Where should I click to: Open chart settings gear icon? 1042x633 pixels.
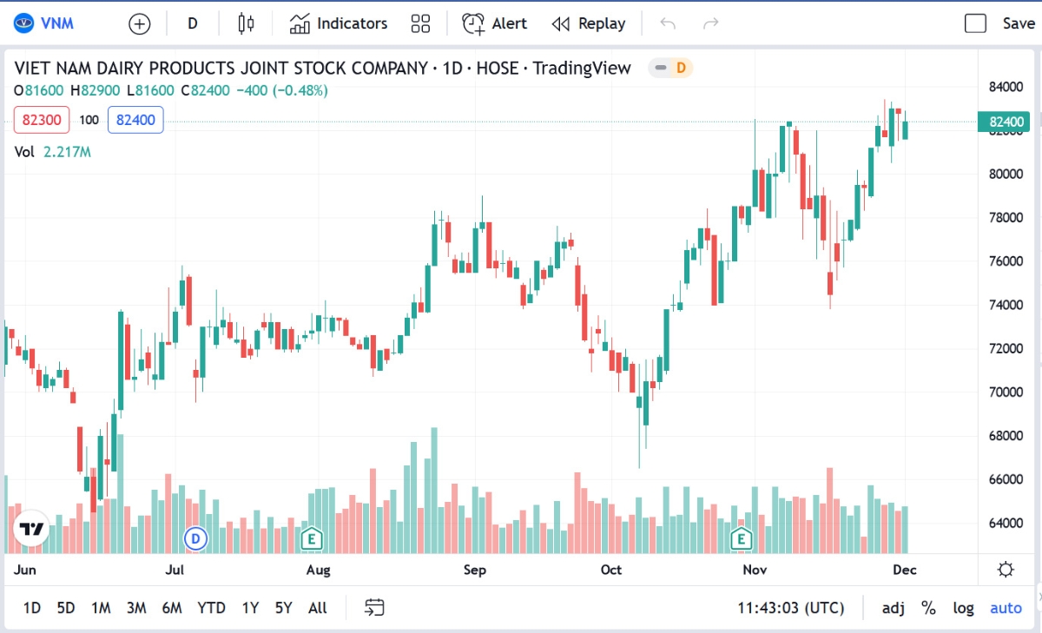click(x=1006, y=570)
